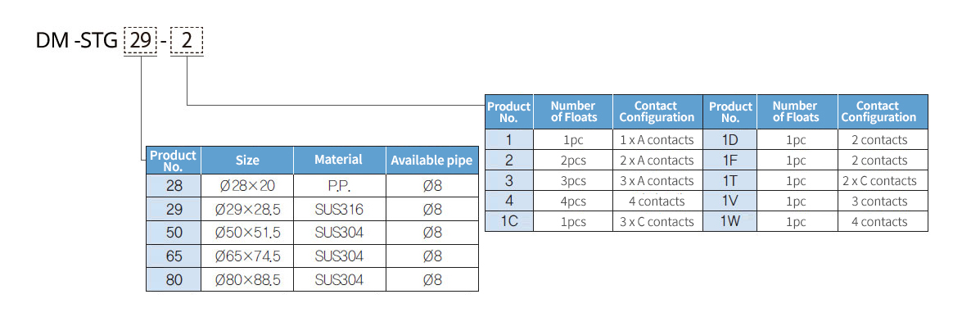Viewport: 953px width, 317px height.
Task: Select product number 1D cell
Action: (730, 139)
